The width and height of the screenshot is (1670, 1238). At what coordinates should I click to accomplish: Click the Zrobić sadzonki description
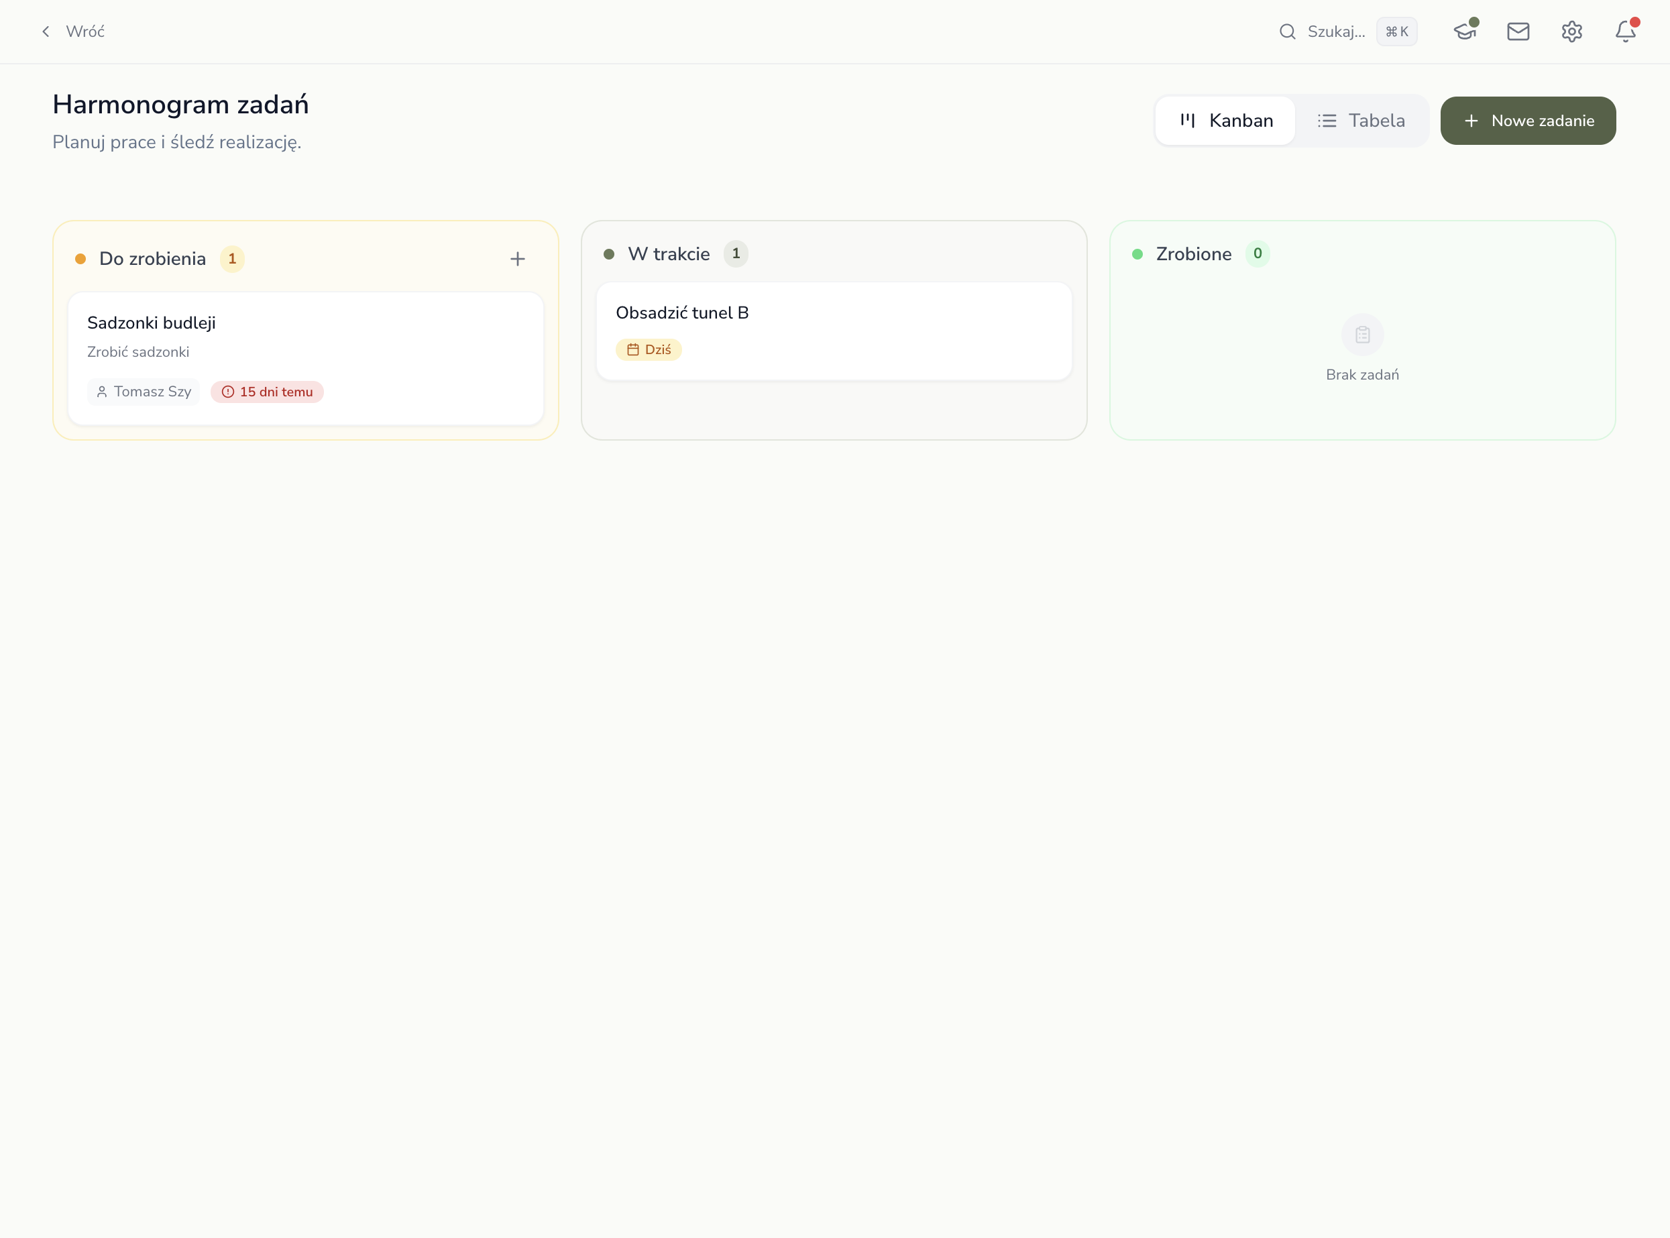coord(138,352)
